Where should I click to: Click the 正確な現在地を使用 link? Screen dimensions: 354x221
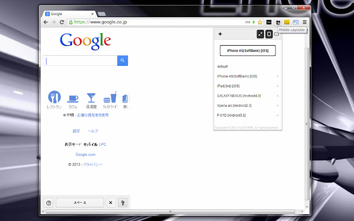coord(92,115)
